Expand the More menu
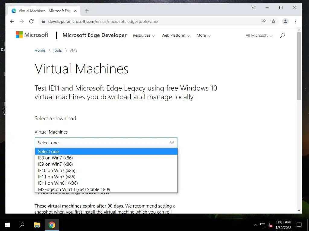Viewport: 309px width, 231px height. tap(204, 35)
